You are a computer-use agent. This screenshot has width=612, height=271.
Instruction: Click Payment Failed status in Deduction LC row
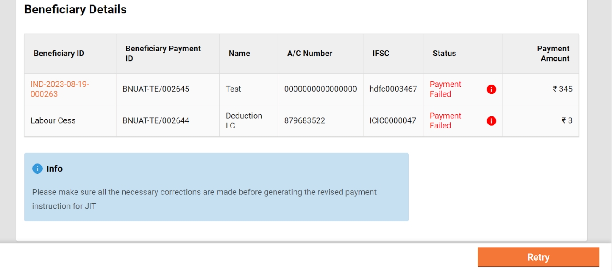pyautogui.click(x=445, y=120)
